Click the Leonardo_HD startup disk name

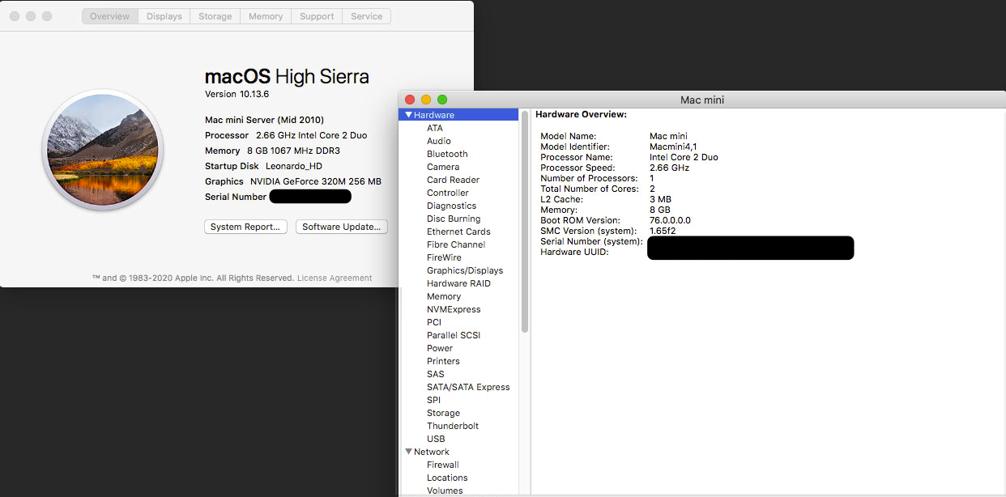coord(294,166)
